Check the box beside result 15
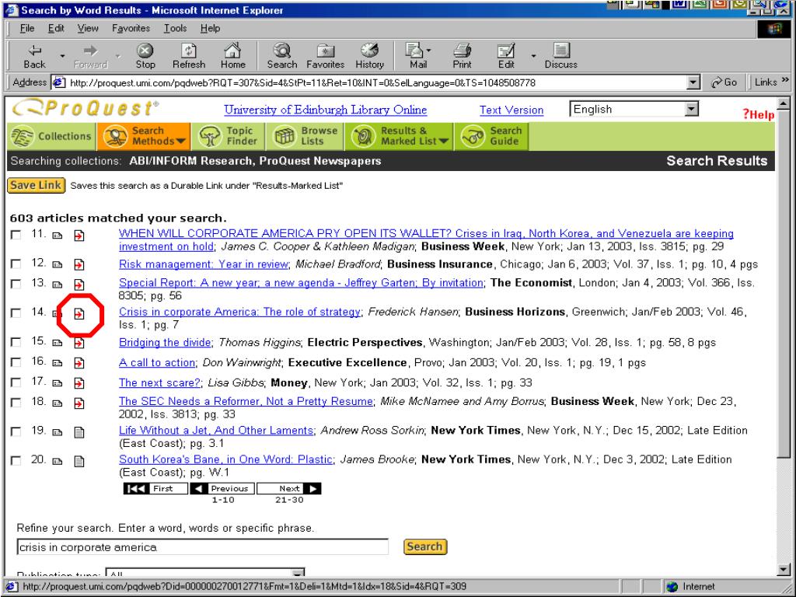Viewport: 796px width, 597px height. [16, 342]
